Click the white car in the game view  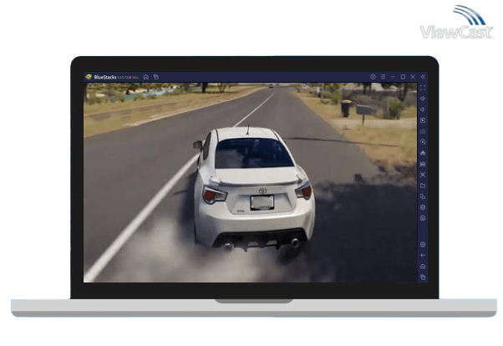[253, 190]
